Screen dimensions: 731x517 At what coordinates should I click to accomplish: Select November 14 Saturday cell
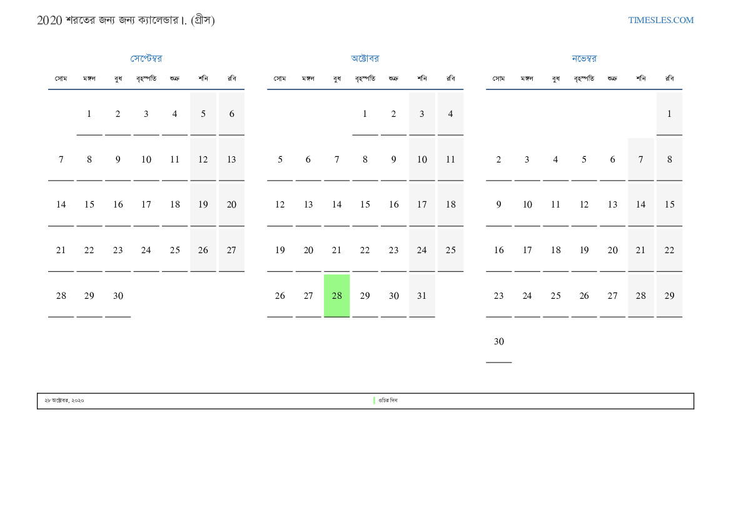pos(641,204)
